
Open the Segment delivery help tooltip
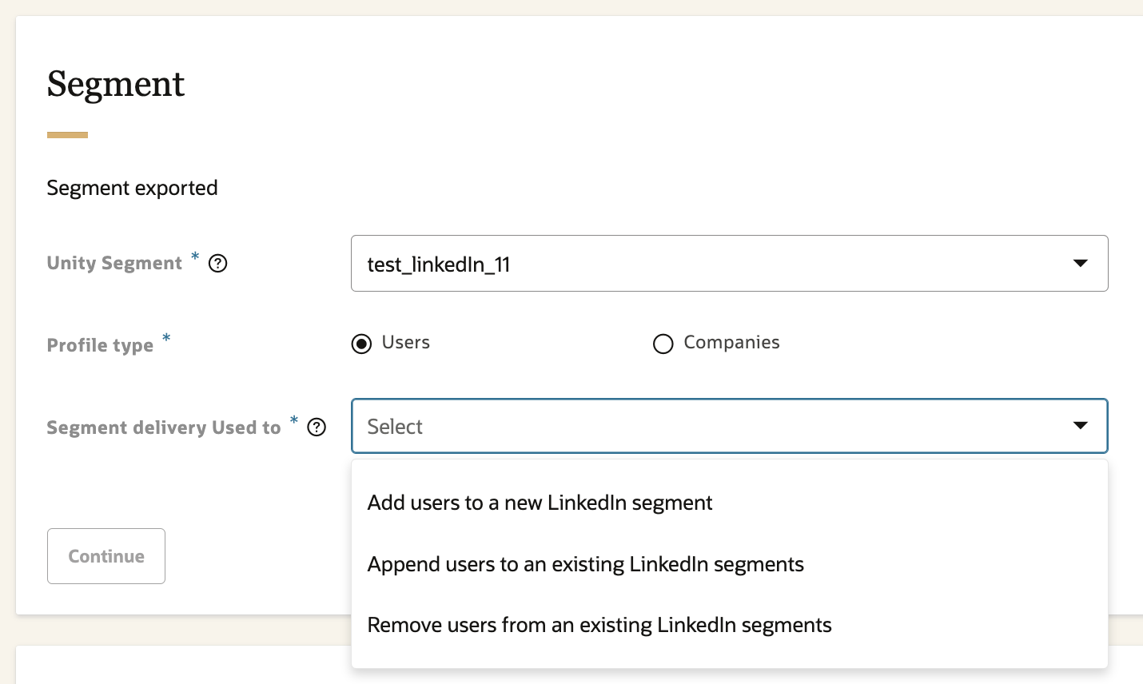317,427
